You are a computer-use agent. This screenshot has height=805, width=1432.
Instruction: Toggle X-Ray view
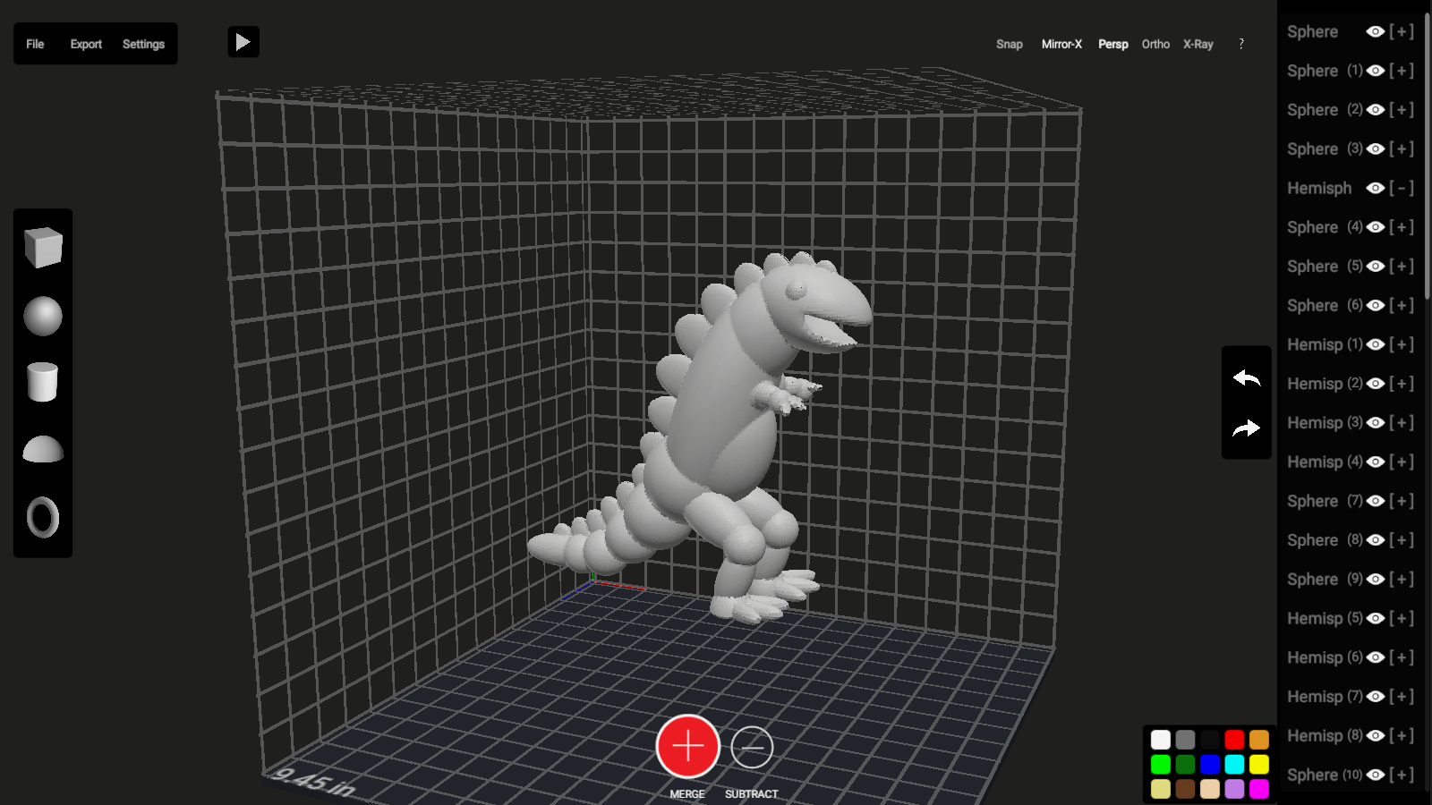[x=1198, y=44]
